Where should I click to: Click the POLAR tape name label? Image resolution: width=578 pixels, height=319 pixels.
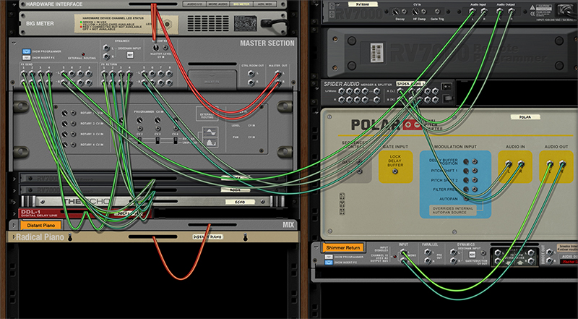click(x=525, y=117)
